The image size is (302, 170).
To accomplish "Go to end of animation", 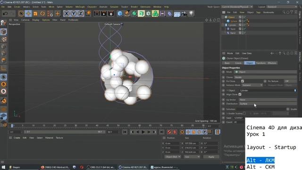I will click(161, 132).
